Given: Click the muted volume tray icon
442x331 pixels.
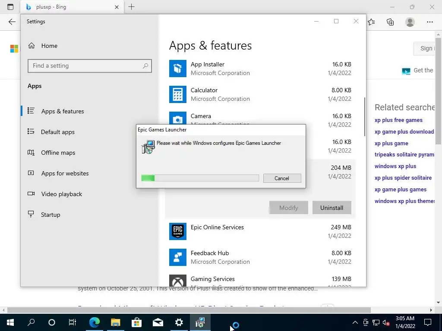Looking at the screenshot, I should tap(386, 322).
